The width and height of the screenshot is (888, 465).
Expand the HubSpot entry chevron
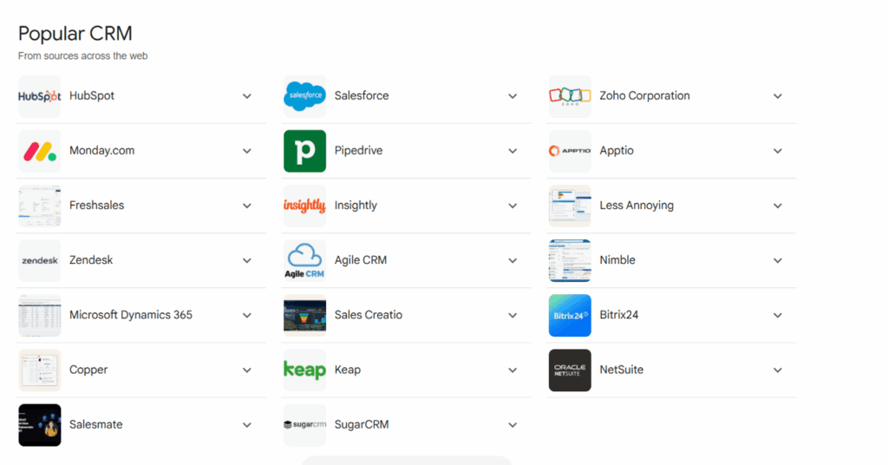(247, 96)
